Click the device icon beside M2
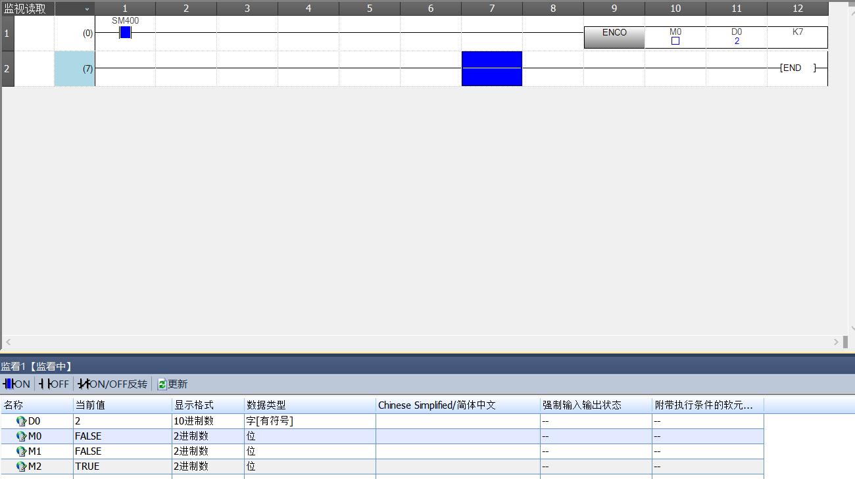 coord(21,467)
